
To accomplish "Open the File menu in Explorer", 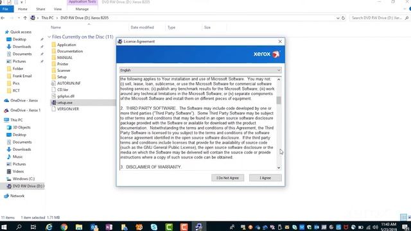I will click(x=5, y=9).
